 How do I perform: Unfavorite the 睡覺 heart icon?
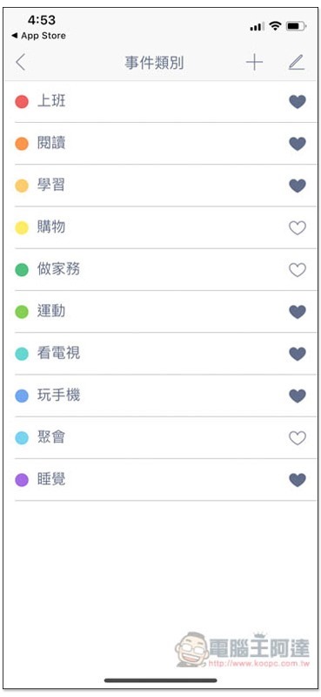(298, 480)
